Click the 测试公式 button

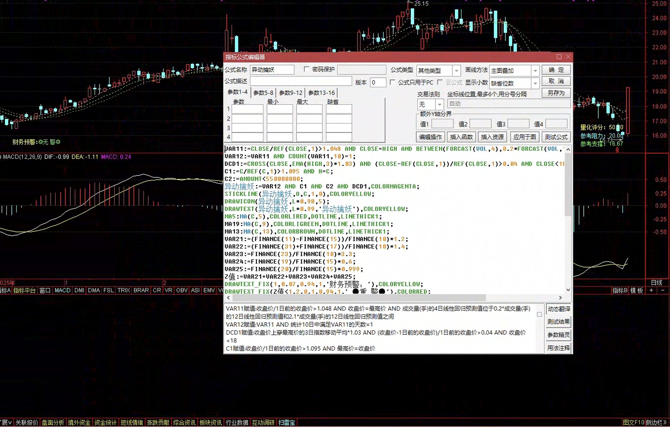(x=556, y=137)
